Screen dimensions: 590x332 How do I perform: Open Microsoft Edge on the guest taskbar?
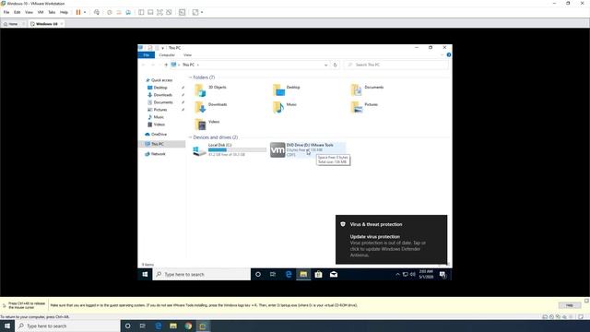tap(289, 275)
